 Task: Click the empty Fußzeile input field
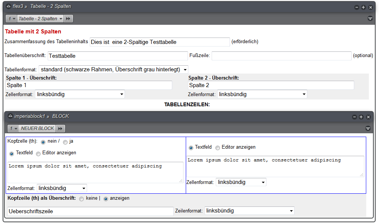point(281,56)
